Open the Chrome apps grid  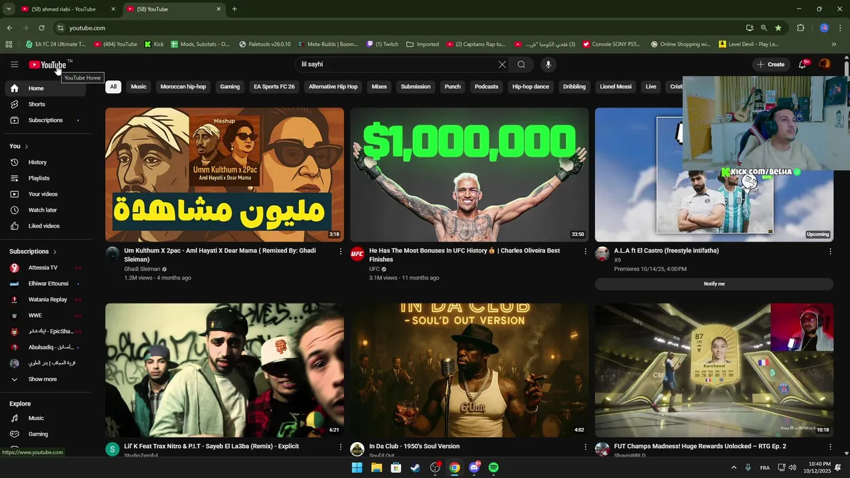pos(9,44)
